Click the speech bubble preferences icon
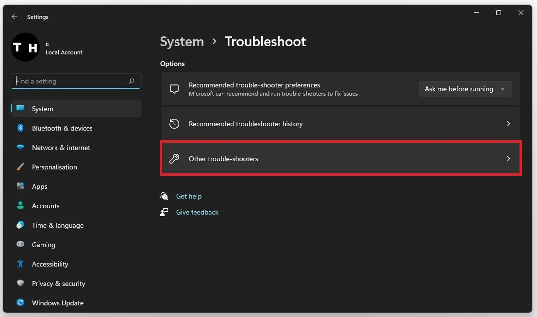 (174, 89)
